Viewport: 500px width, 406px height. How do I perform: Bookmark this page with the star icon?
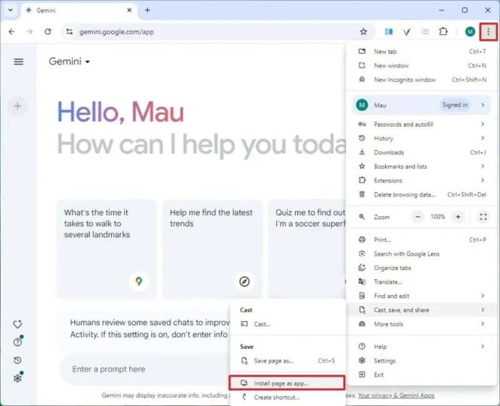click(363, 32)
